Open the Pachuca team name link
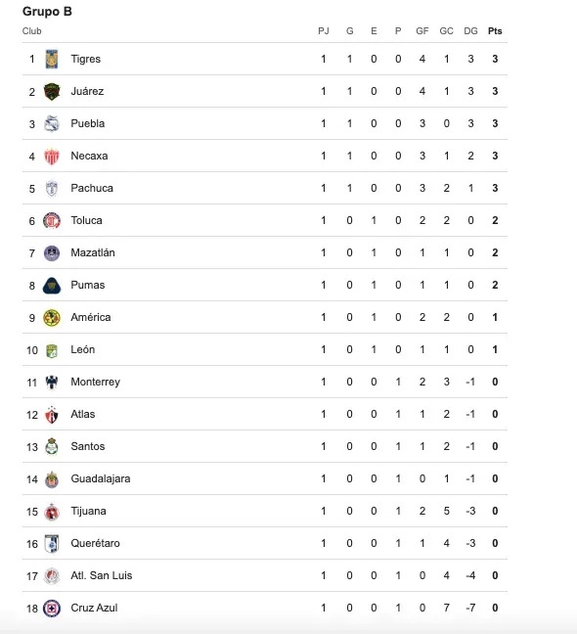The image size is (577, 634). pos(92,188)
